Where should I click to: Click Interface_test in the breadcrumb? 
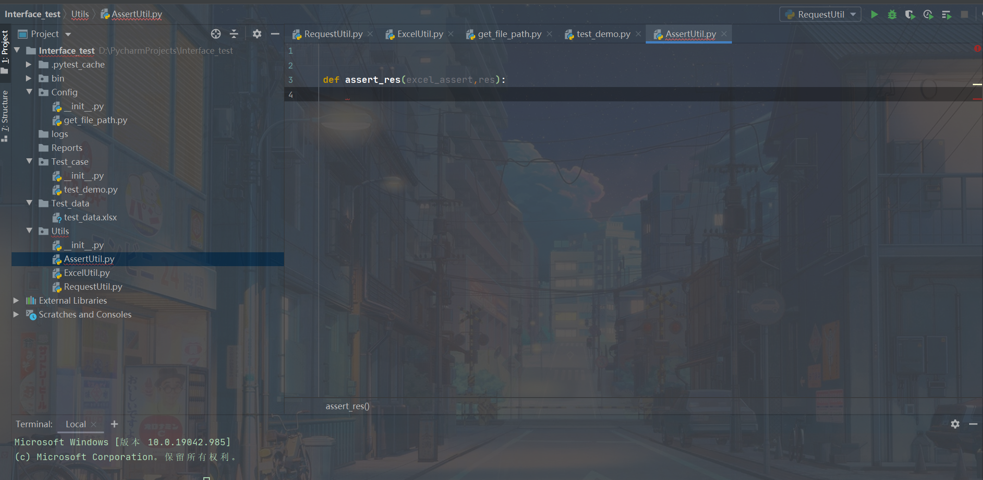32,14
